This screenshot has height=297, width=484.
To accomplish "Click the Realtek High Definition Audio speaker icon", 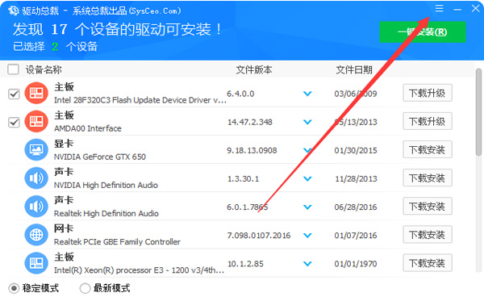I will point(36,207).
